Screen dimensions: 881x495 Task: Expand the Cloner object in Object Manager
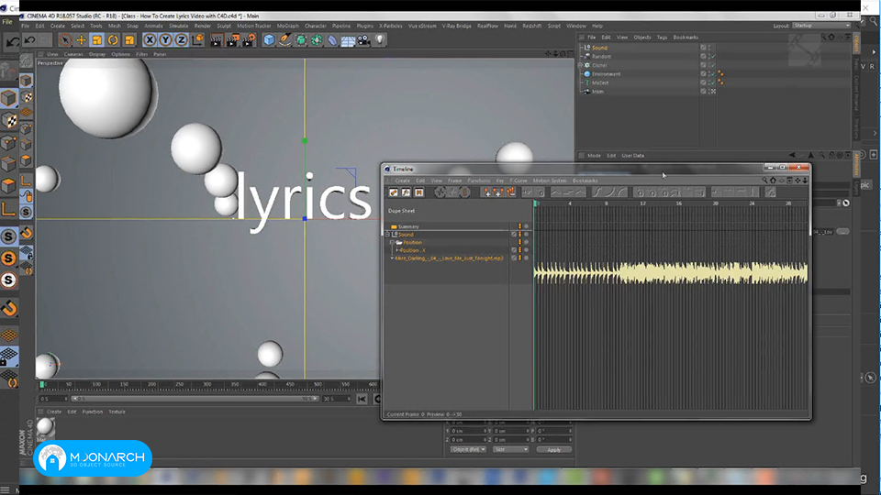(580, 65)
